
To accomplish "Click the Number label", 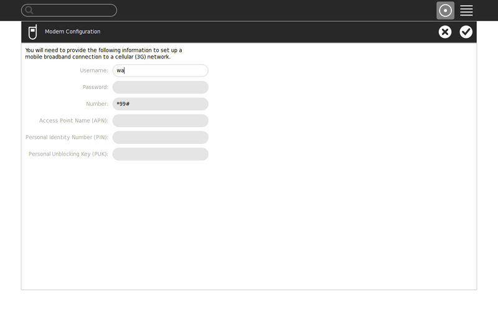I will pos(97,104).
